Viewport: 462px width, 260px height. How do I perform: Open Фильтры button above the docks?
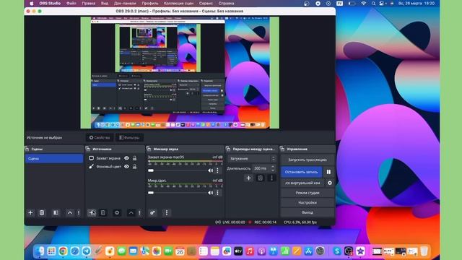click(x=129, y=137)
